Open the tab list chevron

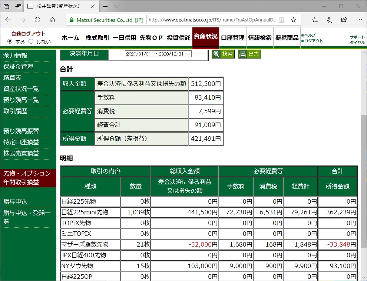pyautogui.click(x=117, y=6)
